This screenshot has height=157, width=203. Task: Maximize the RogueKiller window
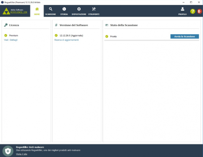[x=191, y=2]
